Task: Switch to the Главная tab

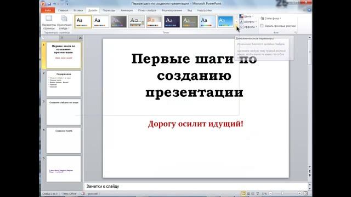Action: [x=63, y=10]
